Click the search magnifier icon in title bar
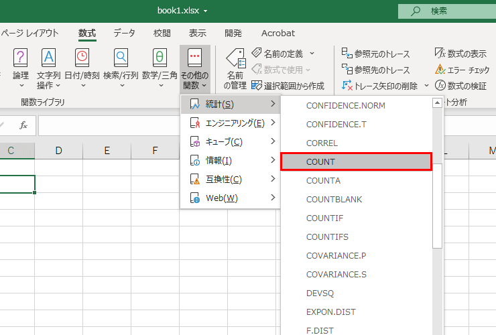Screen dimensions: 496x335 415,11
